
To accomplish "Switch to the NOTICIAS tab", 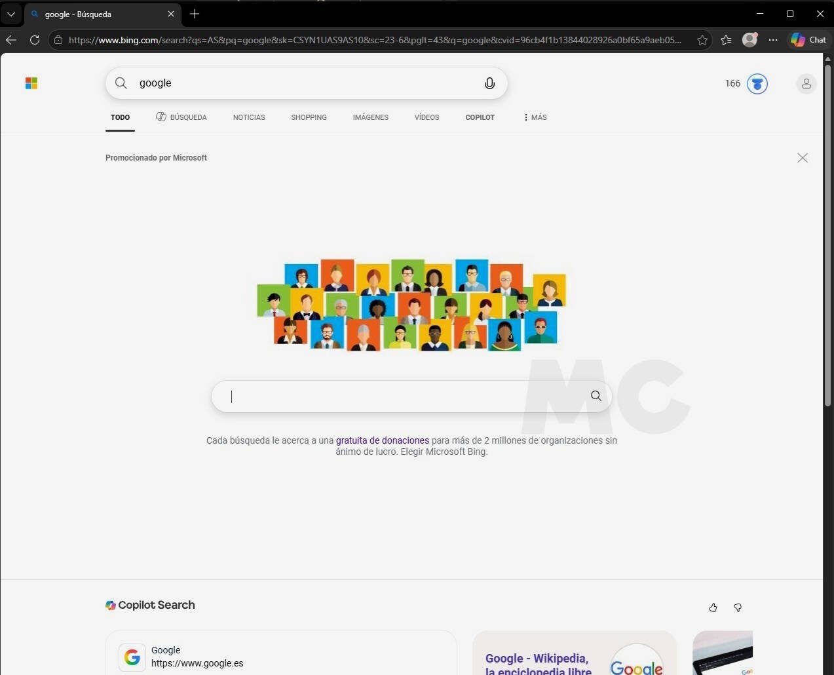I will point(249,117).
